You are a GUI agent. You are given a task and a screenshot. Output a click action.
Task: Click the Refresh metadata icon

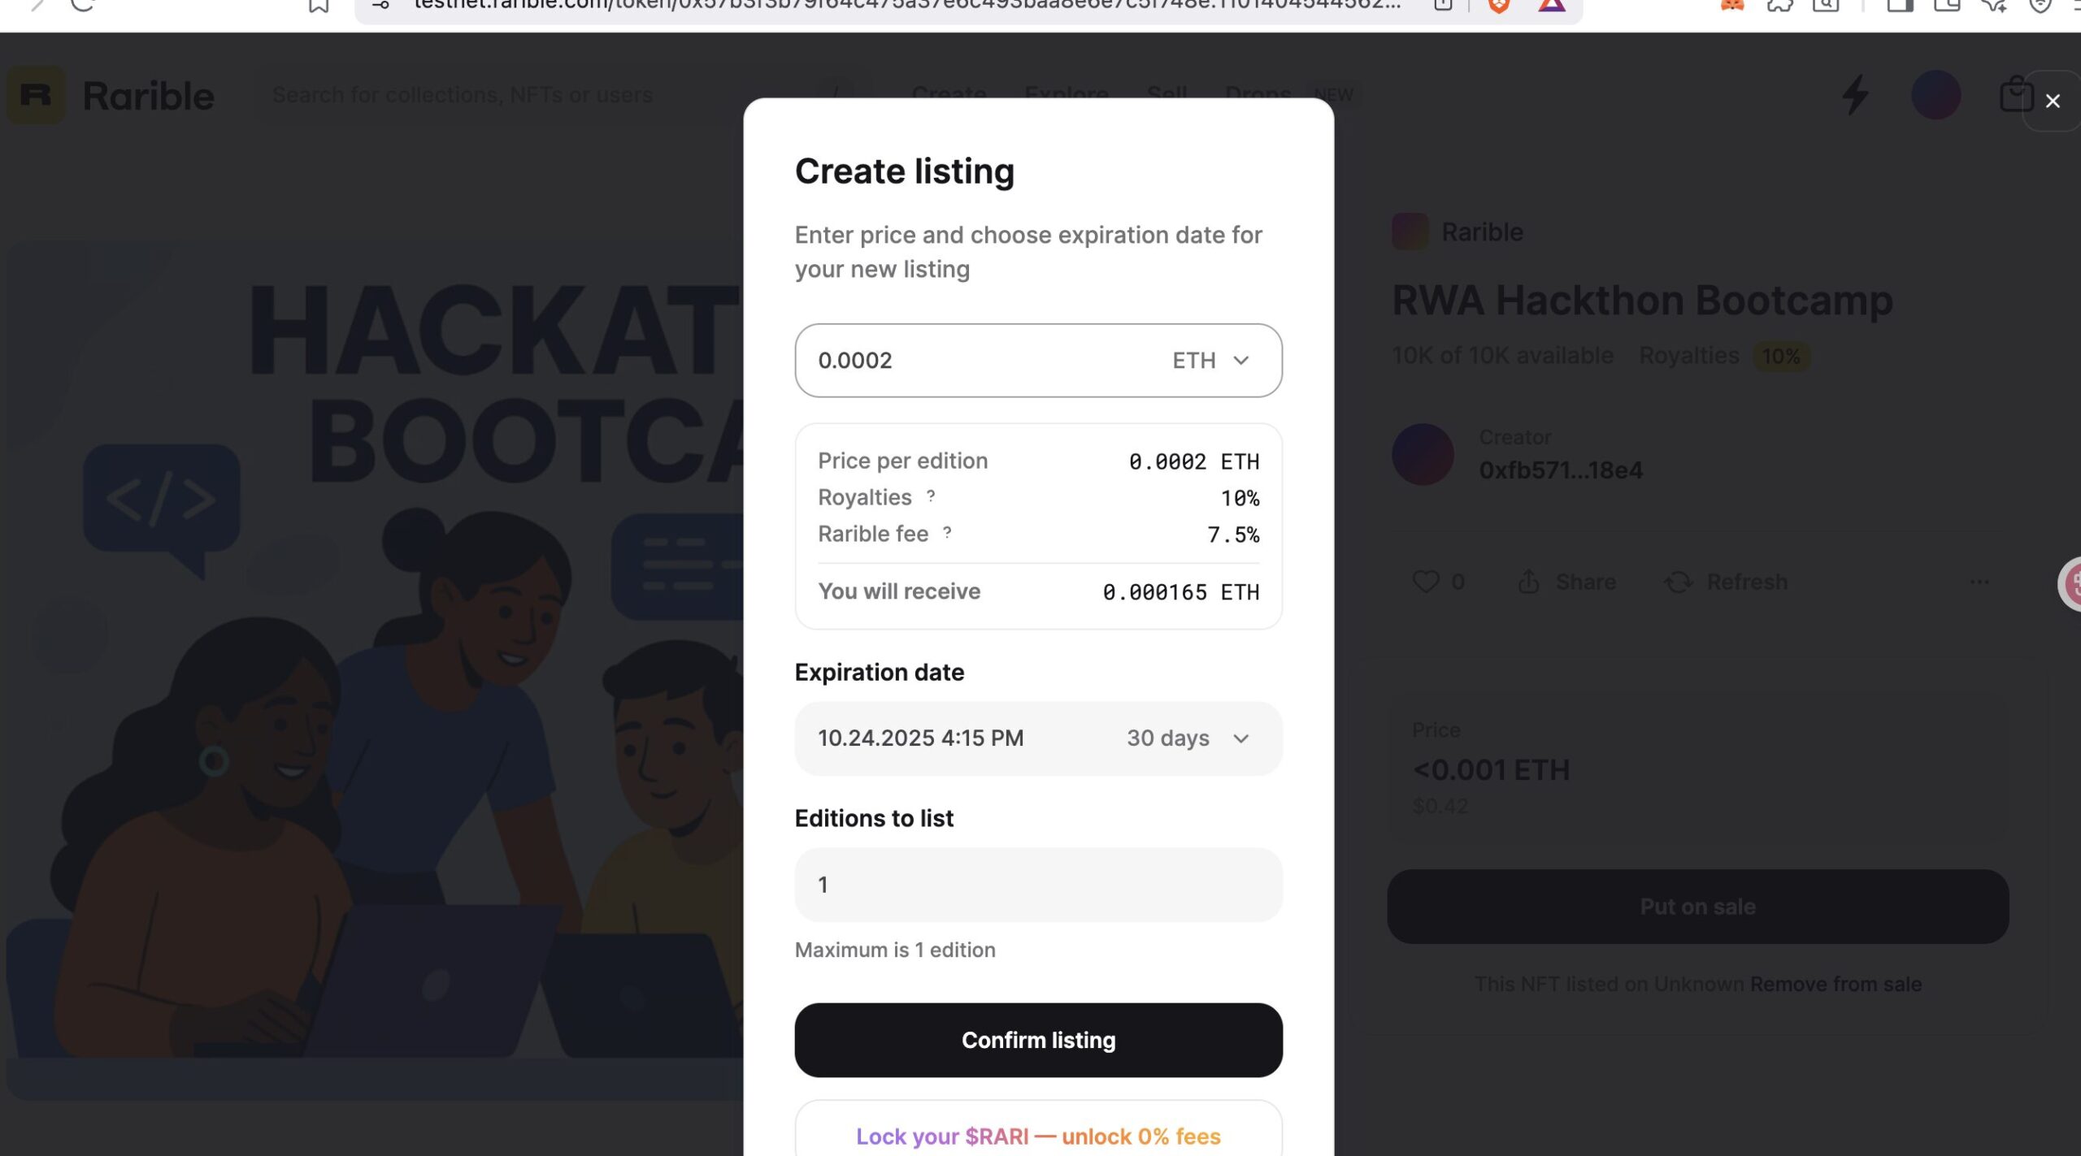[1678, 582]
